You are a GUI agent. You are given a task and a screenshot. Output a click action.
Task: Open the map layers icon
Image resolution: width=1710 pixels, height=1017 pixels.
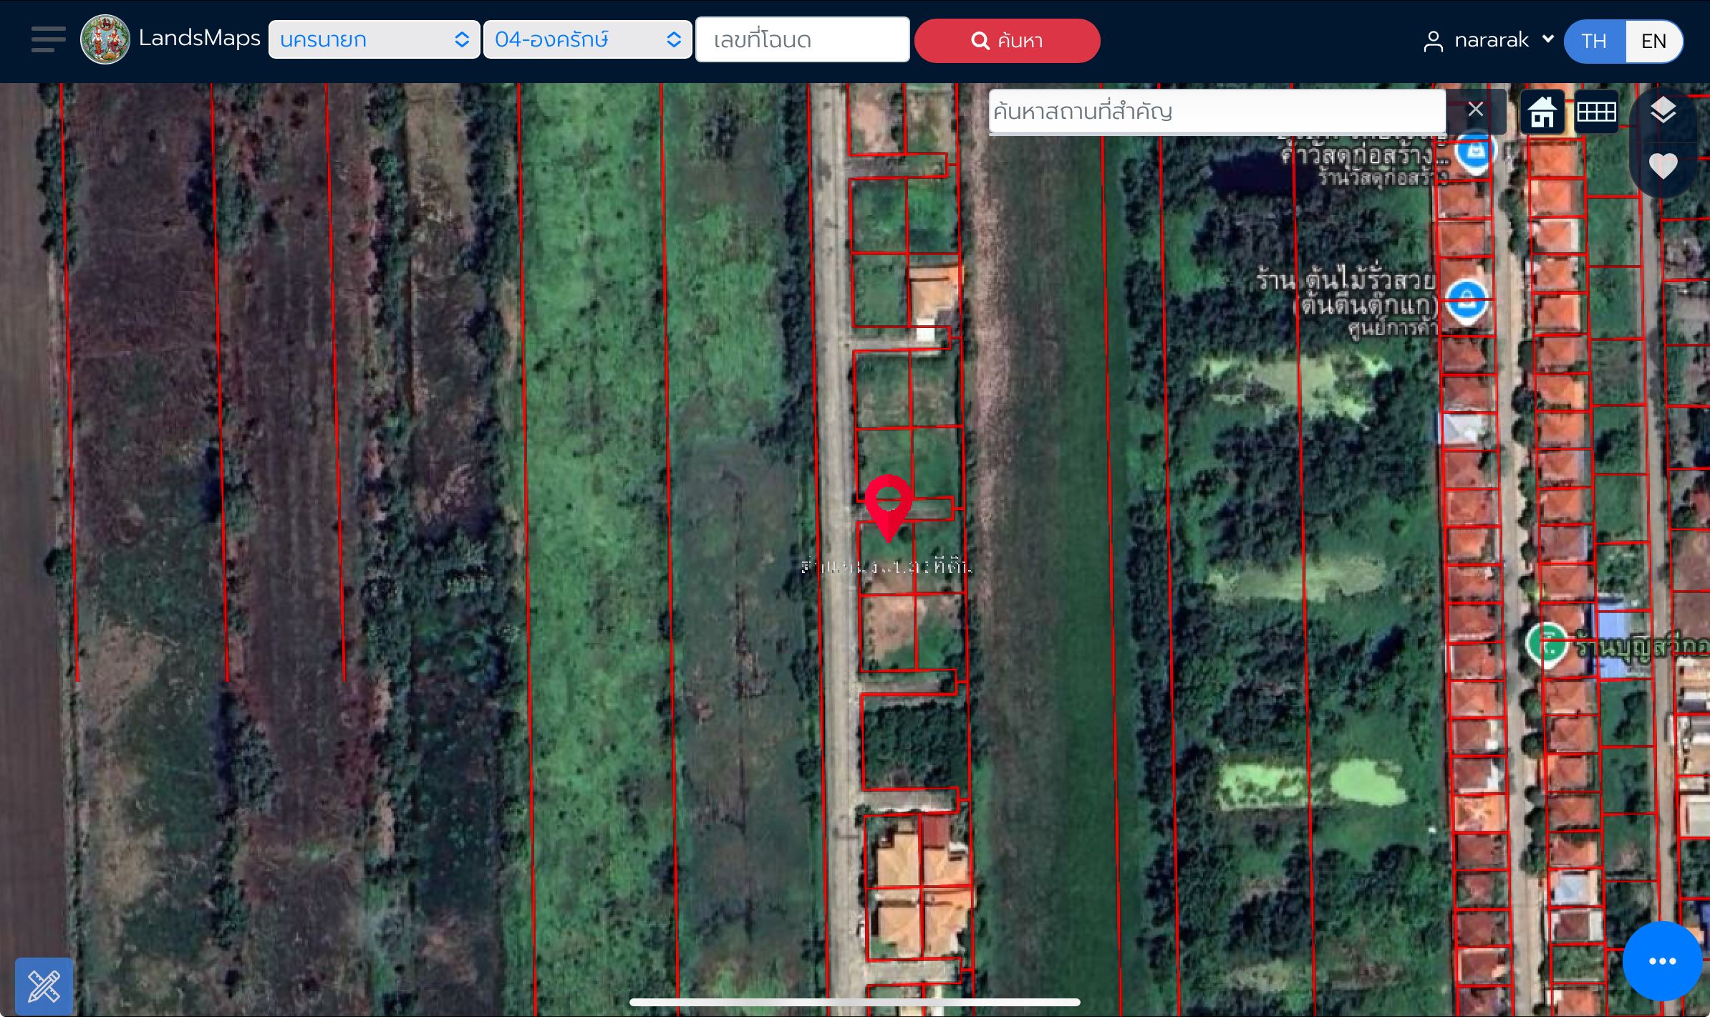(x=1663, y=110)
